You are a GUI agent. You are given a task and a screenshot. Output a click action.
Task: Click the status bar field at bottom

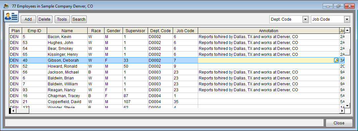coord(164,123)
